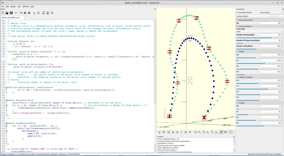Click the $fn value input field
Image resolution: width=284 pixels, height=156 pixels.
[270, 23]
